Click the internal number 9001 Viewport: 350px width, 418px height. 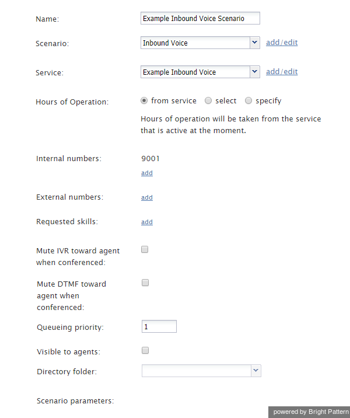click(150, 159)
